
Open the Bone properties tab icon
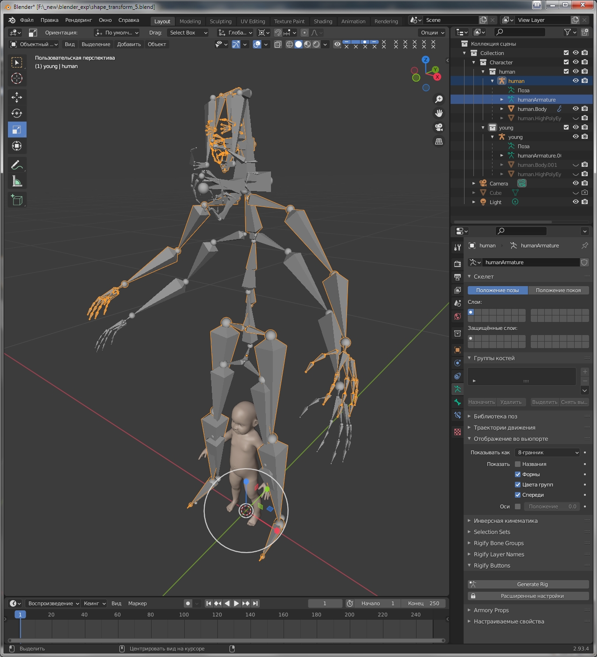coord(458,402)
